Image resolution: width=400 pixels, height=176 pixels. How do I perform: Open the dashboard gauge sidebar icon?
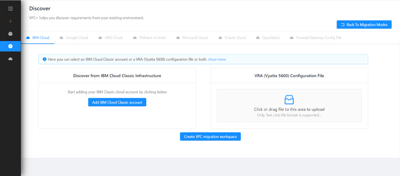pyautogui.click(x=10, y=34)
